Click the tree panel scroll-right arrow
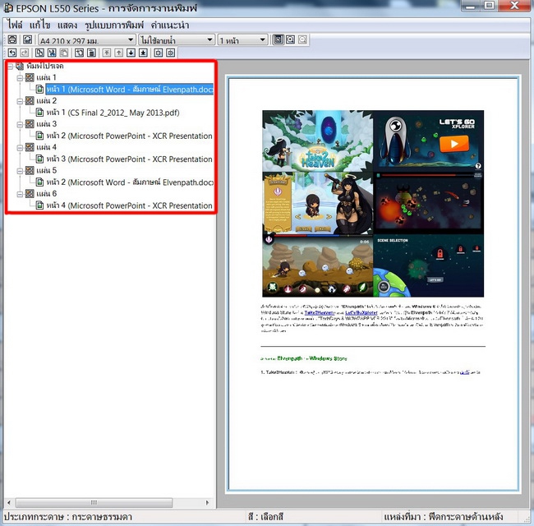The width and height of the screenshot is (534, 526). (207, 502)
